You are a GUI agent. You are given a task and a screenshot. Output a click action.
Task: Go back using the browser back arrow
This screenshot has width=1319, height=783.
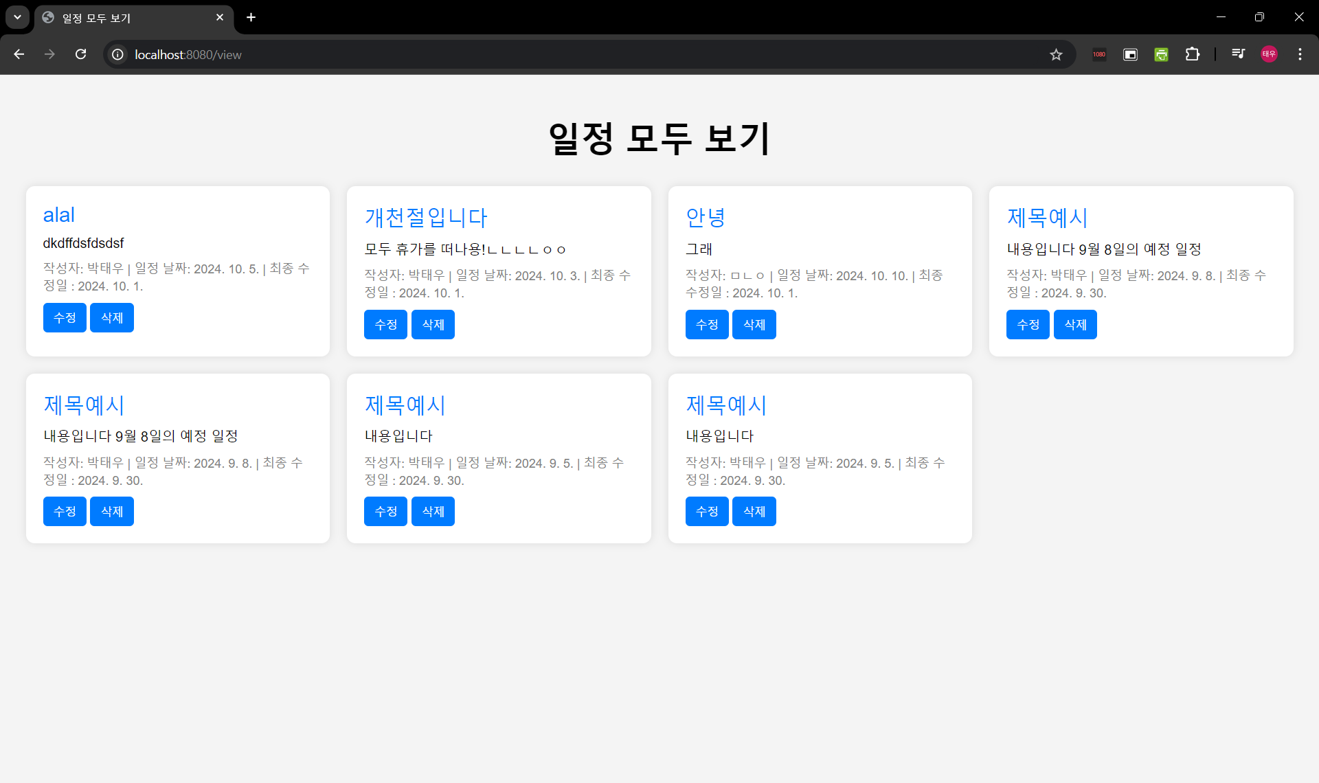point(19,54)
